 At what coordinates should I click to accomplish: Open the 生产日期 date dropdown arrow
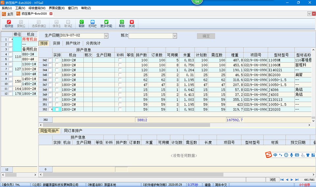[106, 36]
